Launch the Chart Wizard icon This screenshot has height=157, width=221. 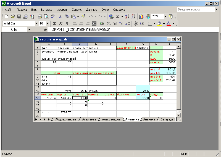pyautogui.click(x=141, y=16)
